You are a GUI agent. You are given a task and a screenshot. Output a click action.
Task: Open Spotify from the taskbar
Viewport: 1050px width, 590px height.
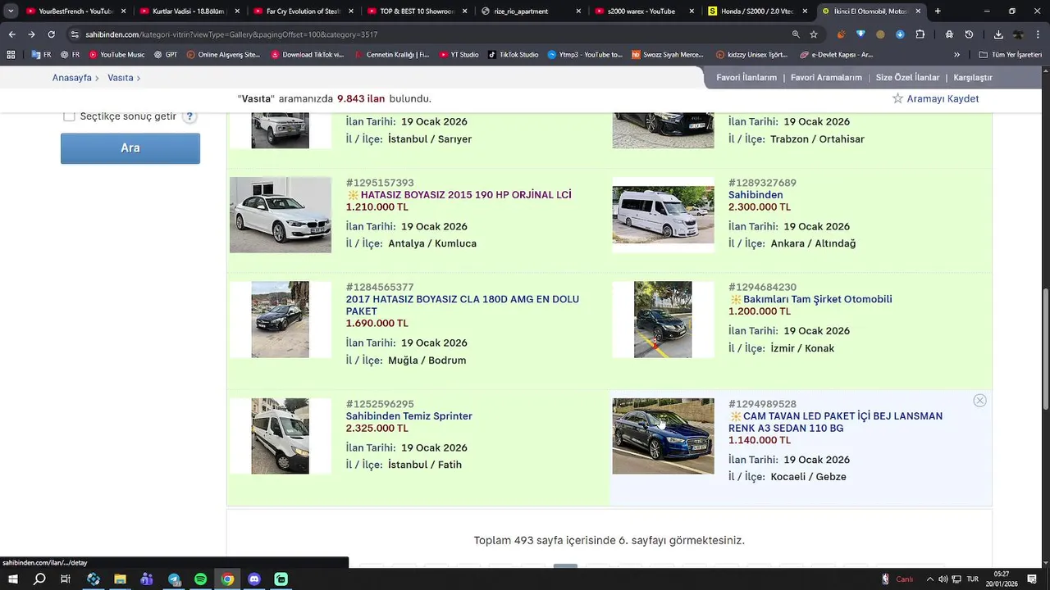(x=201, y=579)
